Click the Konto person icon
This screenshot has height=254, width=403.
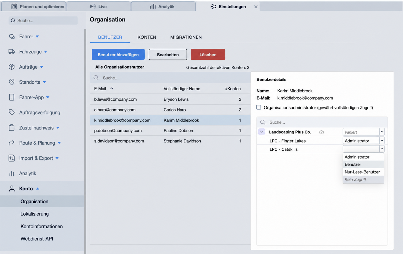[12, 189]
